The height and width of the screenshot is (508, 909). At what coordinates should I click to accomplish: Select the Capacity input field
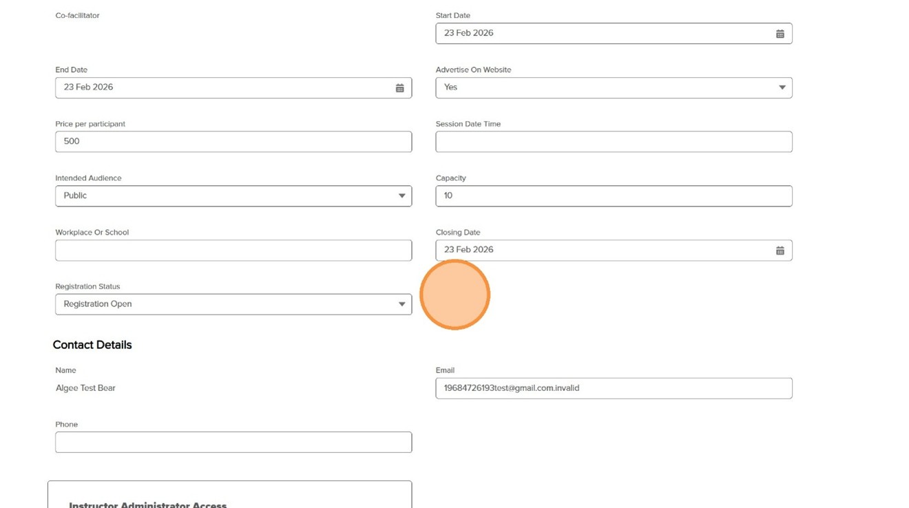point(613,196)
